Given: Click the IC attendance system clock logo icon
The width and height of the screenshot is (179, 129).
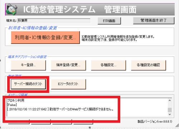Looking at the screenshot, I should pos(11,9).
